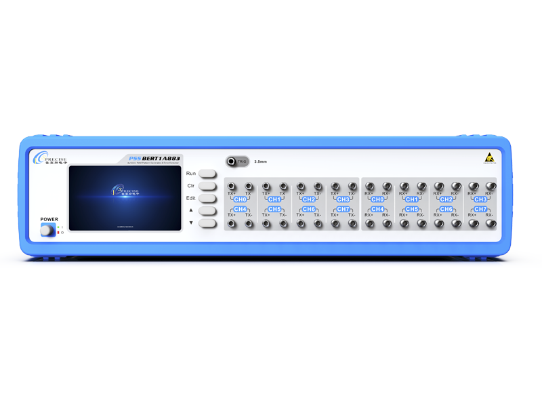
Task: Click the CH4 label in RX section
Action: (377, 209)
